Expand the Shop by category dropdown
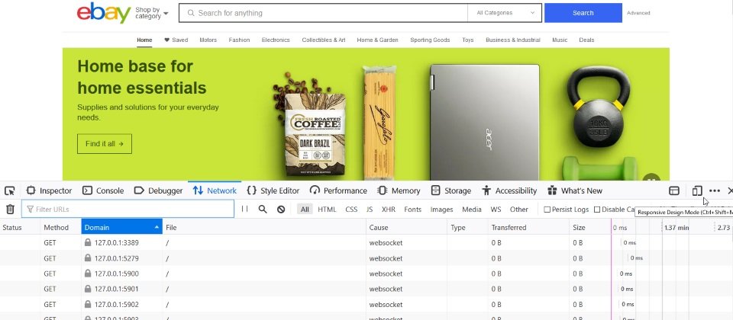Image resolution: width=733 pixels, height=320 pixels. point(151,13)
